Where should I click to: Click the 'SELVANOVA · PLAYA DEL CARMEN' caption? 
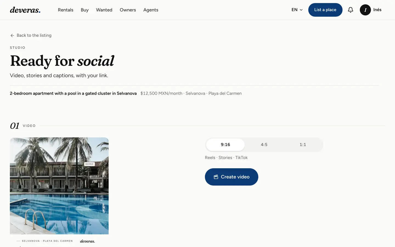pyautogui.click(x=47, y=241)
